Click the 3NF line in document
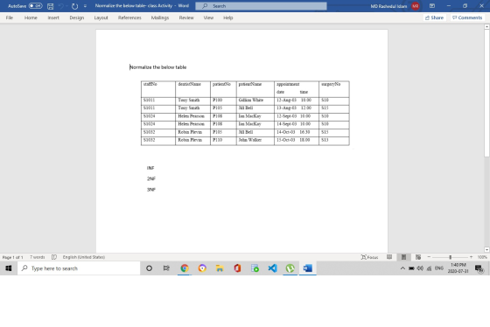The width and height of the screenshot is (490, 327). [151, 190]
